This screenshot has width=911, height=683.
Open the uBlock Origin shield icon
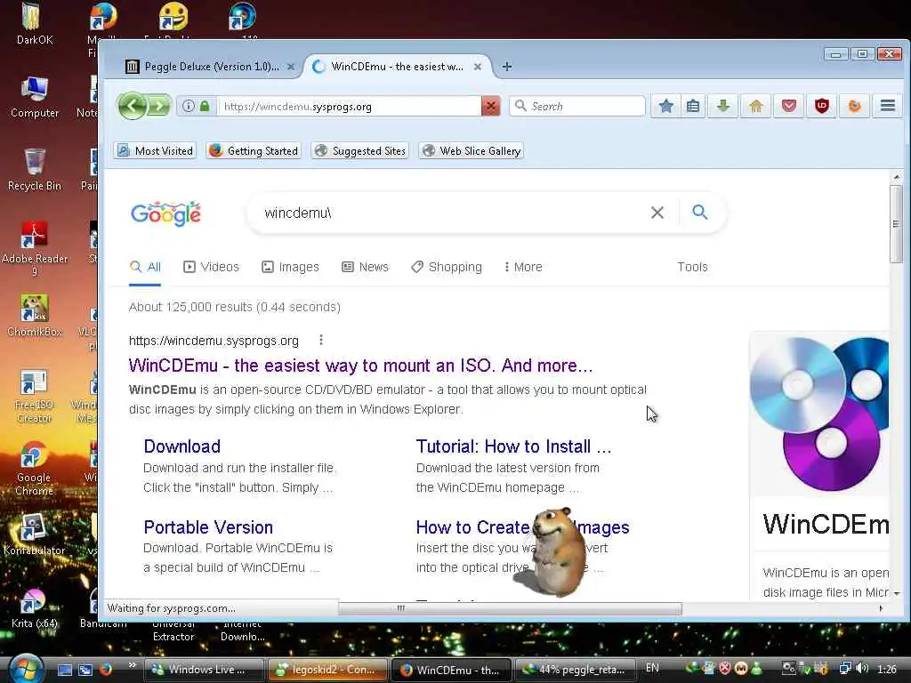821,107
